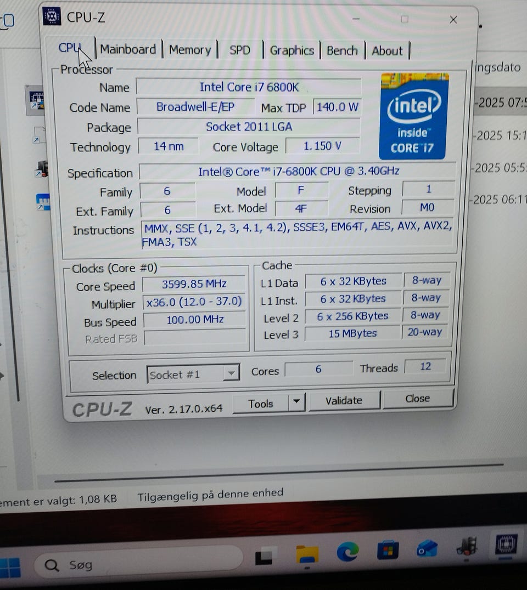Viewport: 527px width, 590px height.
Task: Switch to the CPU tab
Action: 70,48
